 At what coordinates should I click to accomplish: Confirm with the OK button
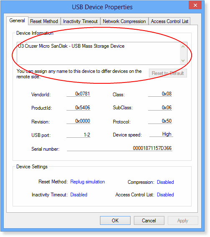pyautogui.click(x=115, y=221)
